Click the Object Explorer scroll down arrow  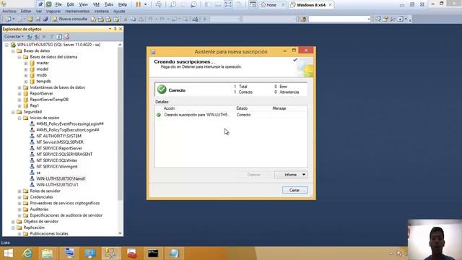(x=120, y=233)
